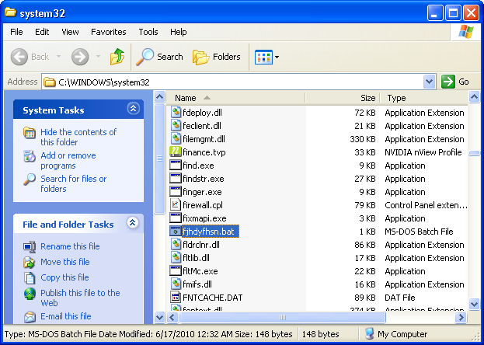Viewport: 484px width, 345px height.
Task: Click the Publish to Web globe icon
Action: coord(30,294)
